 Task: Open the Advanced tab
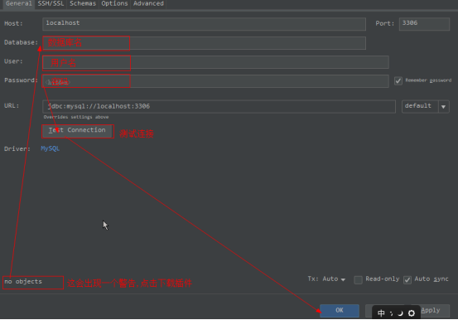[148, 4]
